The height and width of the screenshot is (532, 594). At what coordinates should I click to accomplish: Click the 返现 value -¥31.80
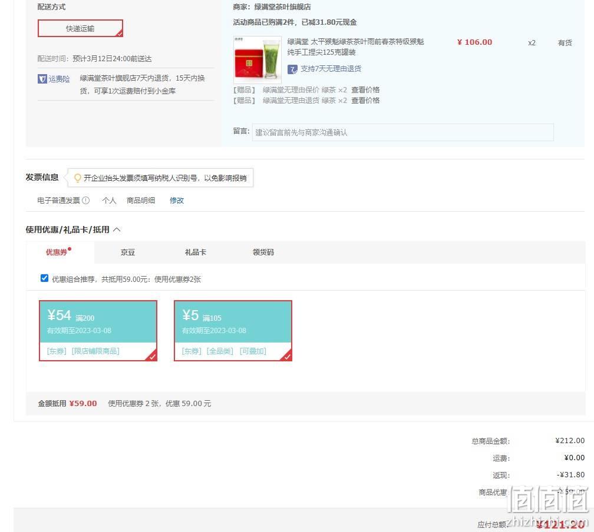coord(570,475)
